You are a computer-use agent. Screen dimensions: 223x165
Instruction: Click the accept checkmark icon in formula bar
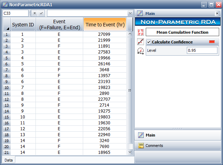coord(41,13)
